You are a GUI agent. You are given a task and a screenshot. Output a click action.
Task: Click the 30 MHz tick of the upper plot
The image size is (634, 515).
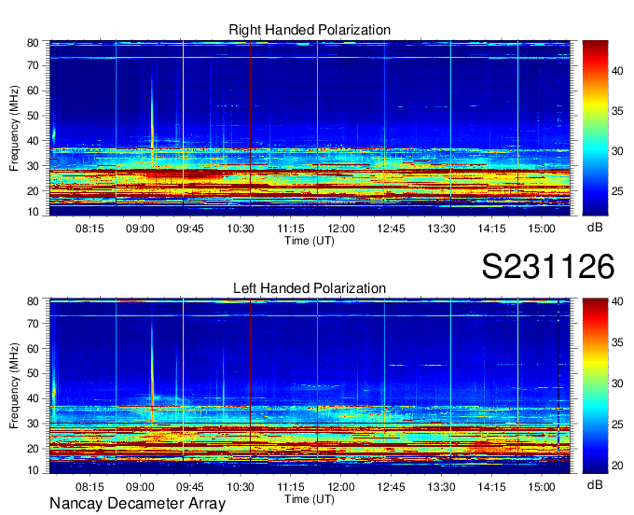point(33,166)
